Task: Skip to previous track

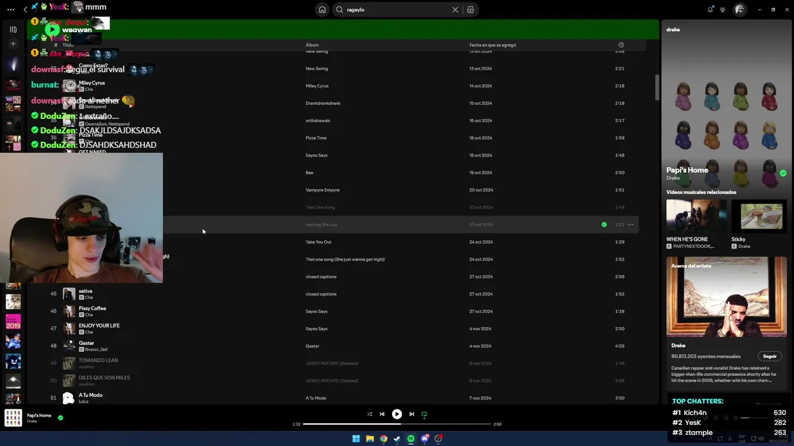Action: (382, 414)
